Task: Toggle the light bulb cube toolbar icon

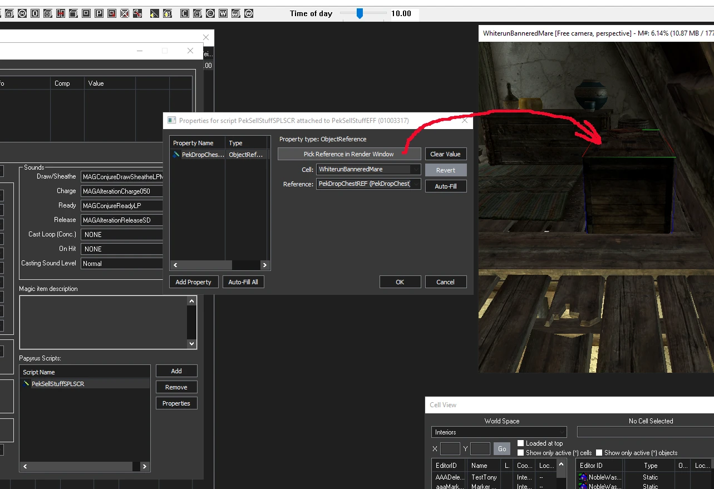Action: coord(168,13)
